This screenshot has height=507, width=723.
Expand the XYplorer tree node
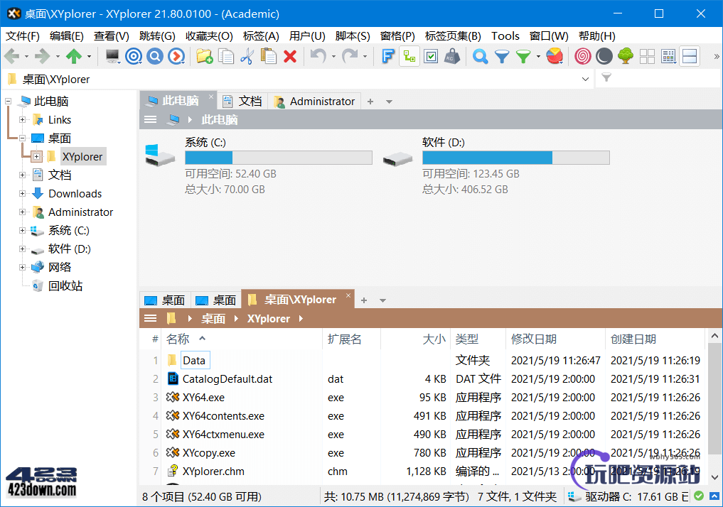click(x=37, y=156)
